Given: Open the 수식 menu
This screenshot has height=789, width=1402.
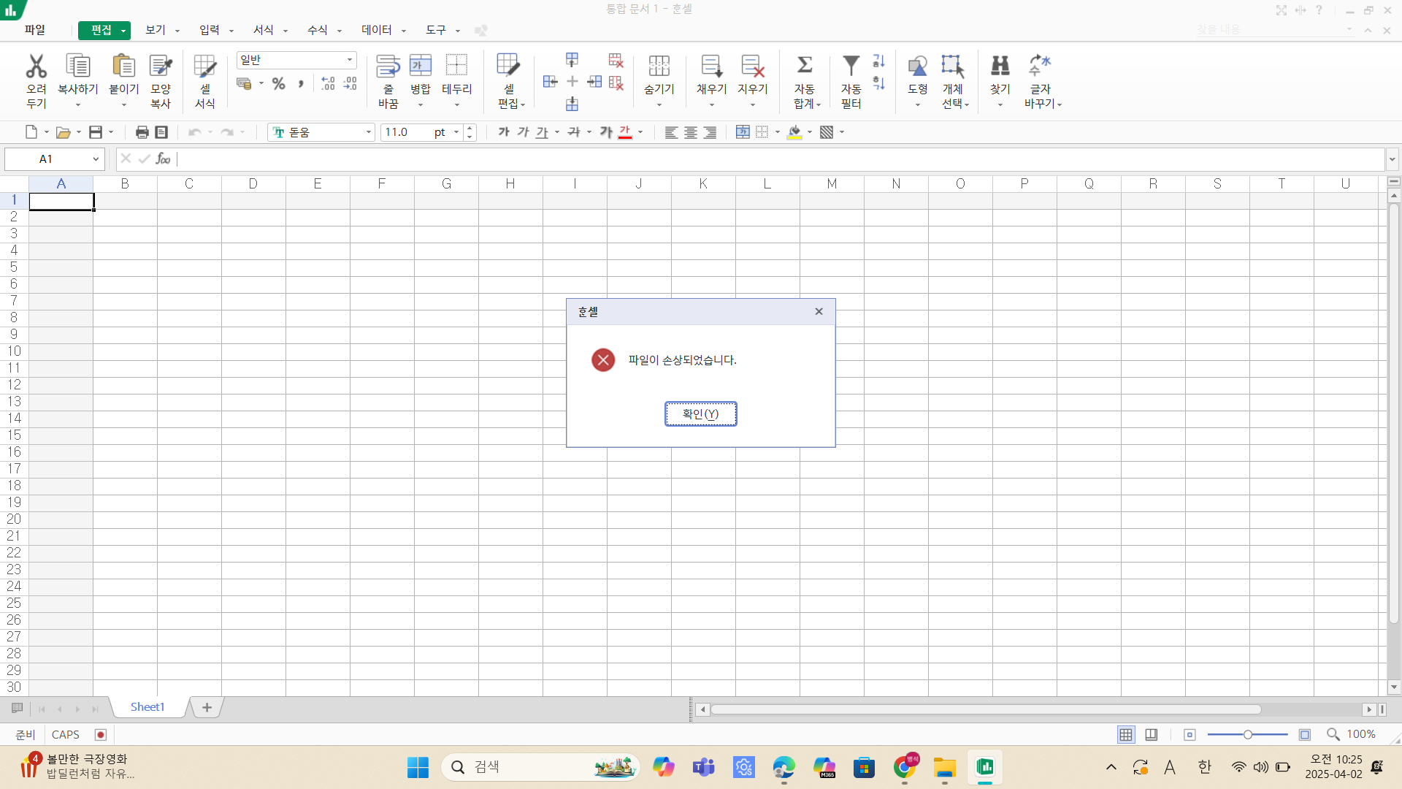Looking at the screenshot, I should point(317,30).
